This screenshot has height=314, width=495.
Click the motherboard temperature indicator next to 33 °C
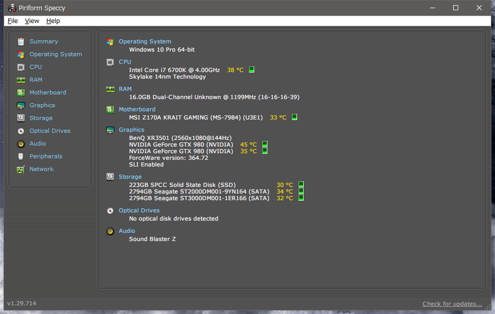pyautogui.click(x=295, y=117)
